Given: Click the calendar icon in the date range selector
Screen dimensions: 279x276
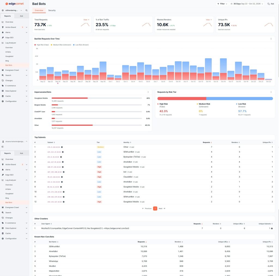Looking at the screenshot, I should [x=232, y=4].
